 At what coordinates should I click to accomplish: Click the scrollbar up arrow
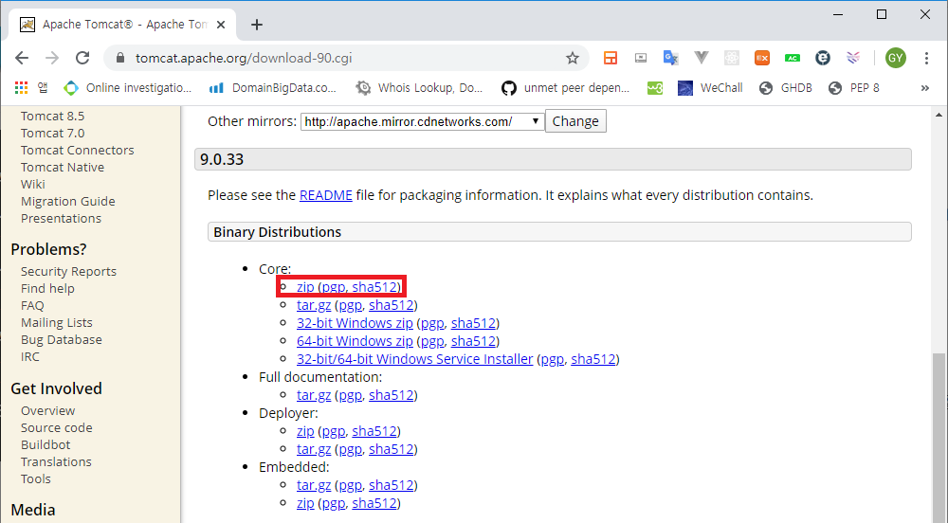coord(939,115)
